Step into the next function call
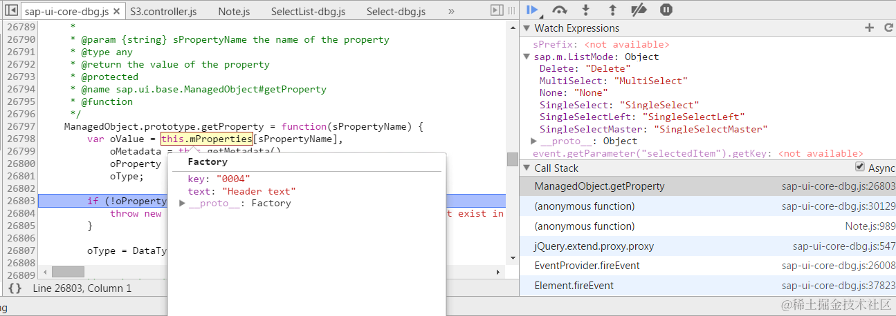Screen dimensions: 896x316 click(586, 10)
